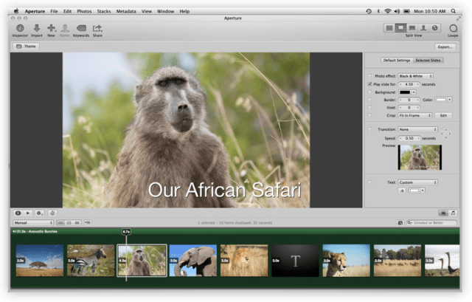This screenshot has width=472, height=302.
Task: Select the Split View icon
Action: [x=400, y=28]
